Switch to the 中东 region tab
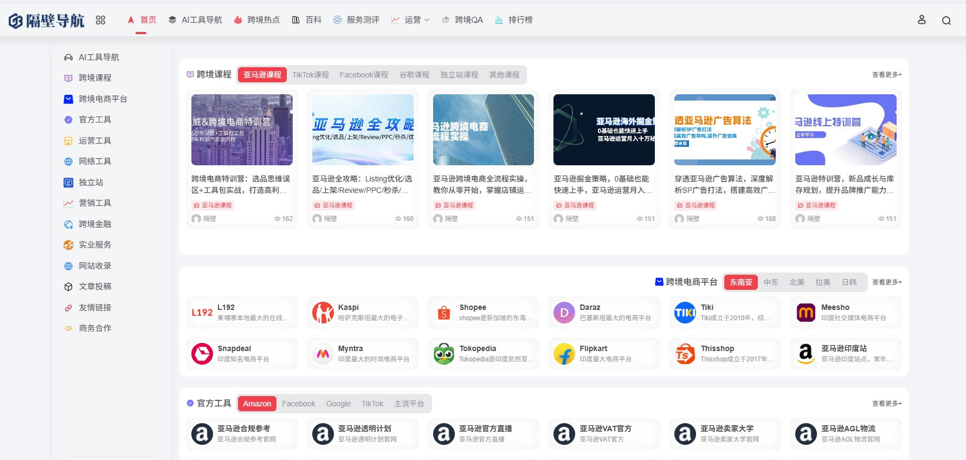 pos(771,282)
